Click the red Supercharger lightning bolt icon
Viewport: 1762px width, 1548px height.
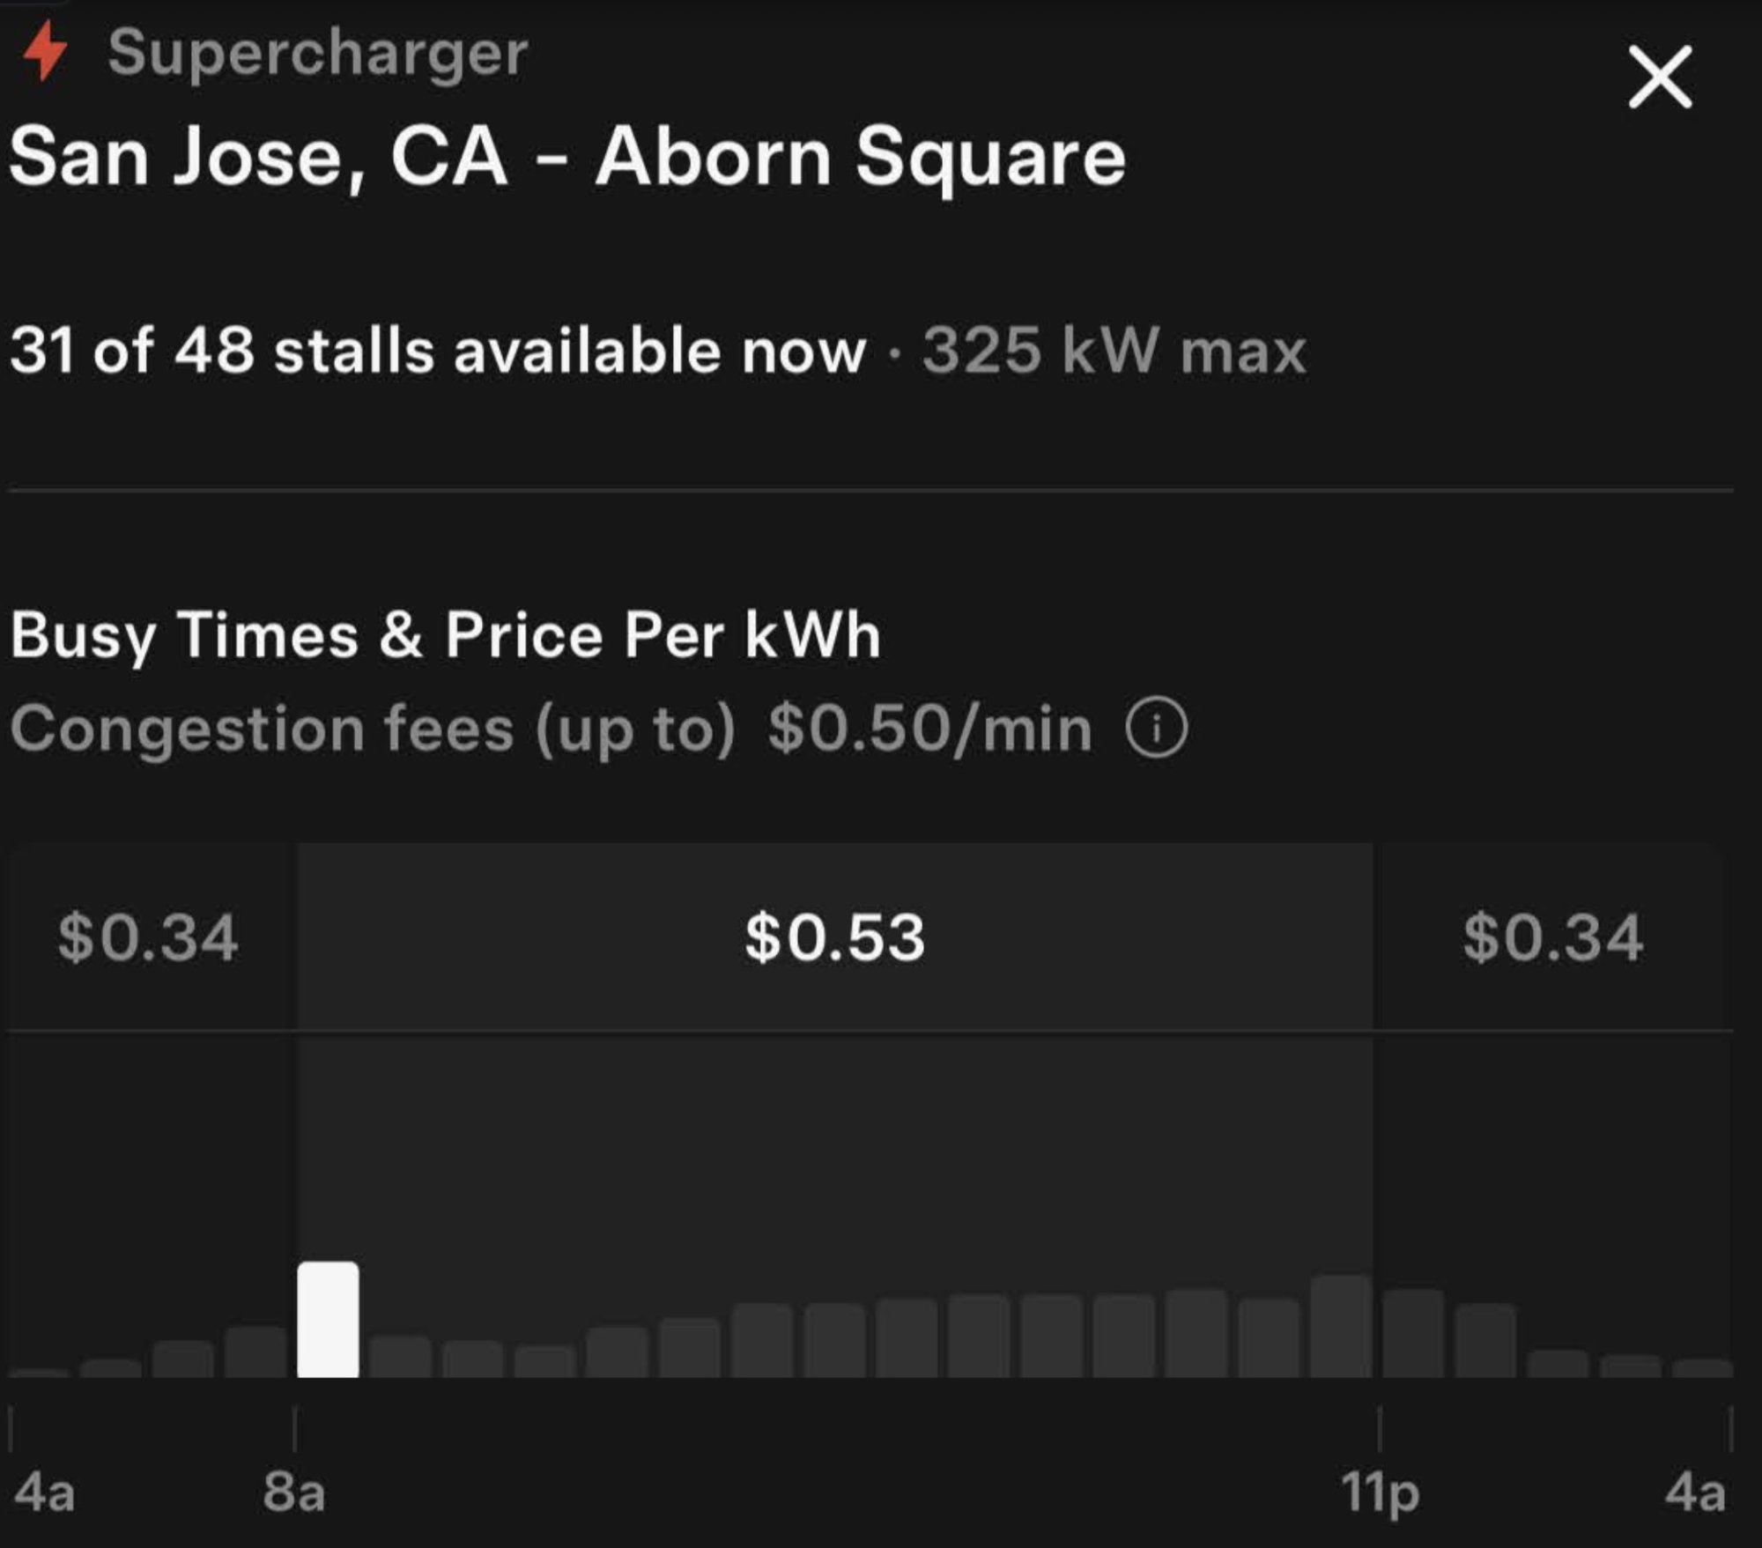44,51
